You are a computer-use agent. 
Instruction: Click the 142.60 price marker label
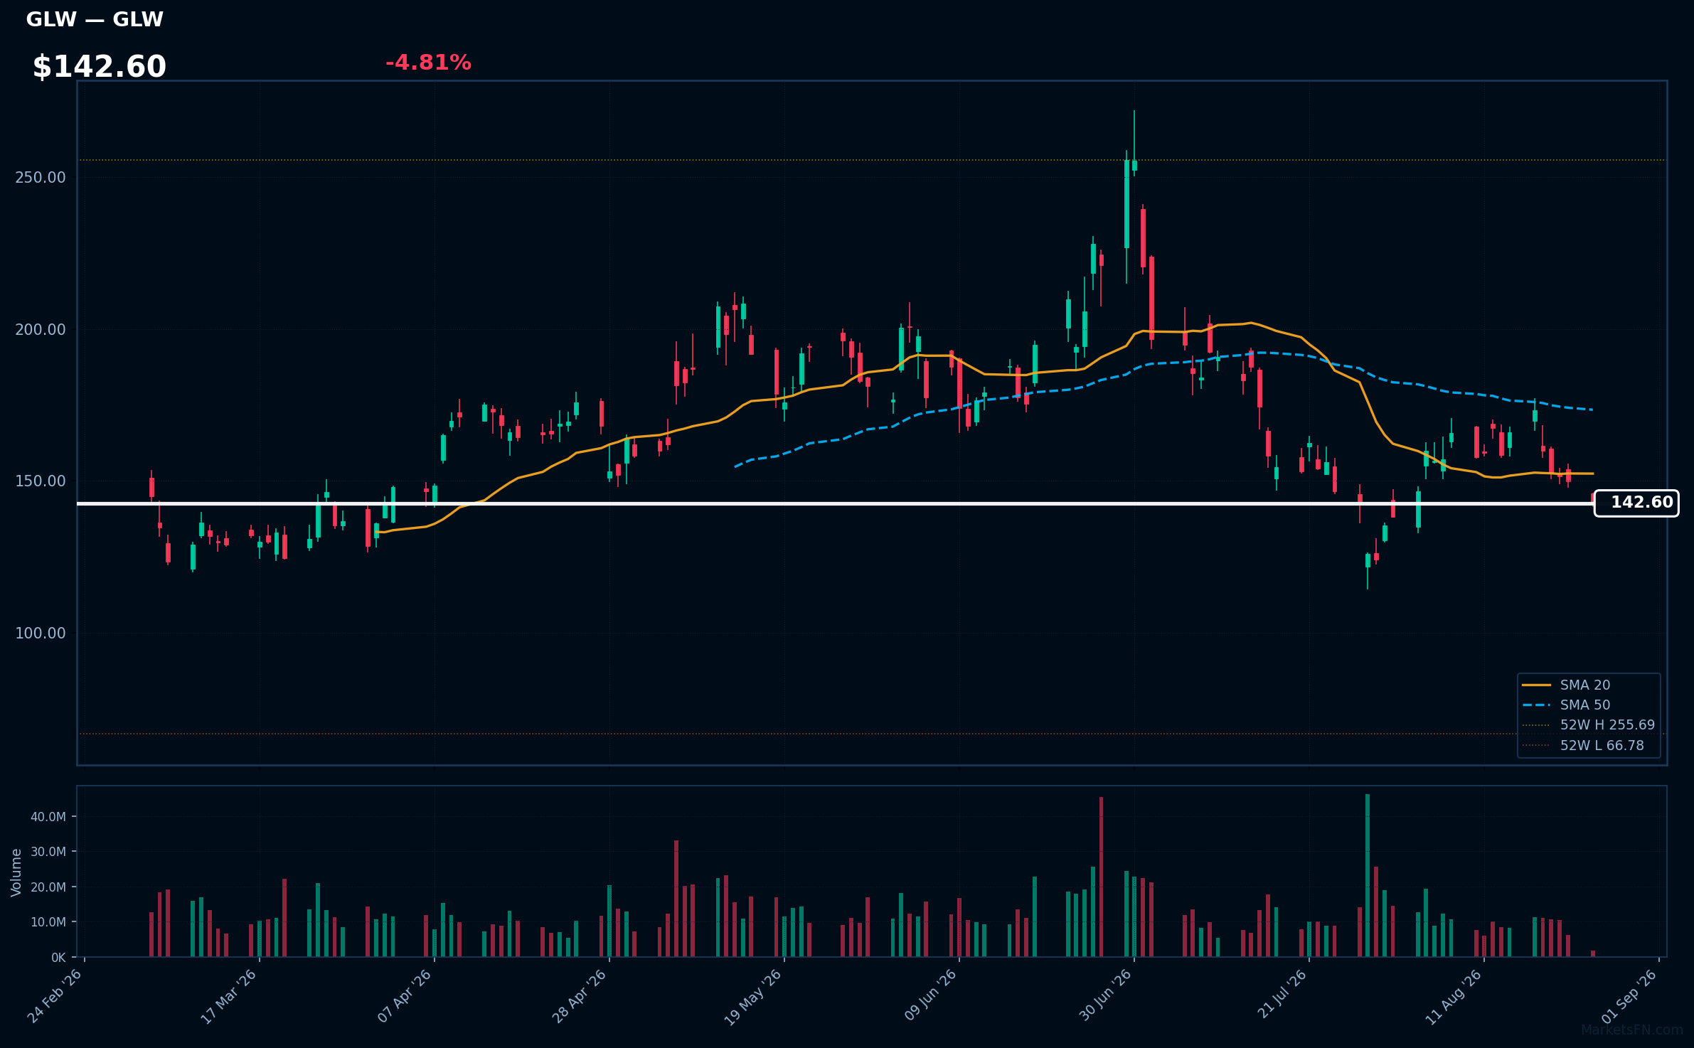(x=1636, y=503)
